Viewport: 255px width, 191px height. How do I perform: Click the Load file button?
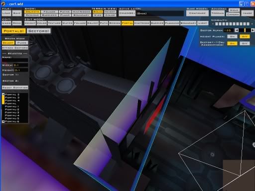point(6,13)
